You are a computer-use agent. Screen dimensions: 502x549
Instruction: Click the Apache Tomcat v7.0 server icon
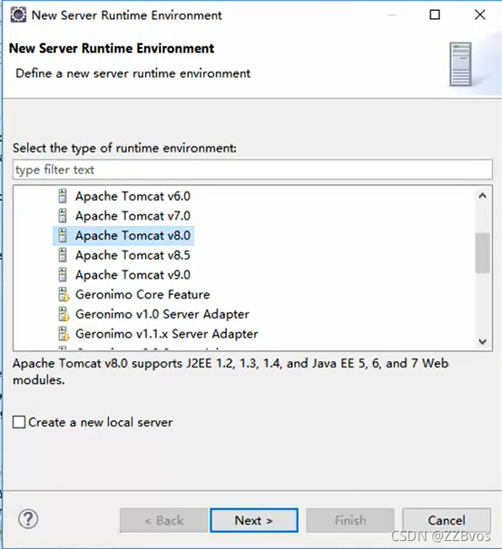(x=63, y=216)
